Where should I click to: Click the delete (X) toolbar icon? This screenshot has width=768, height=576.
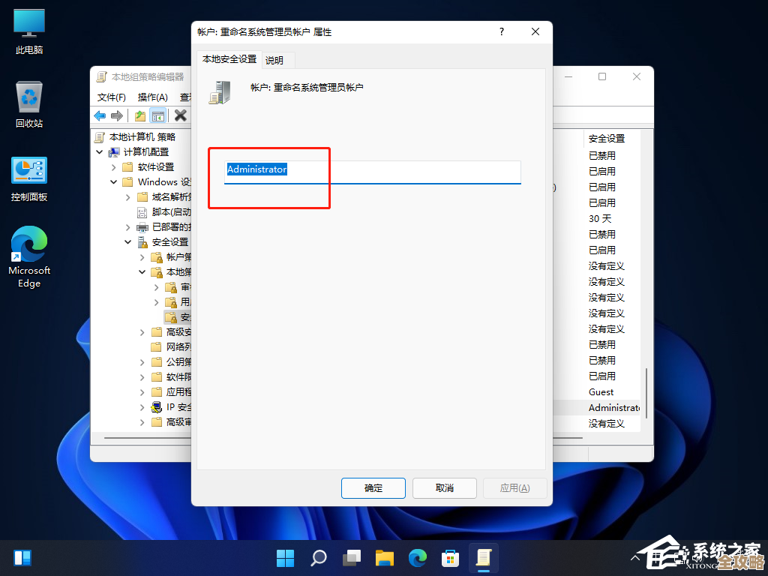(x=180, y=115)
